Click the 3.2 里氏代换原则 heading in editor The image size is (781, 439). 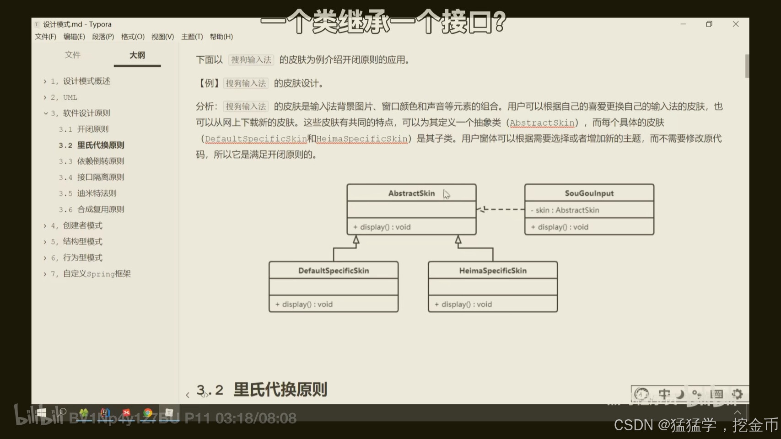(x=262, y=390)
